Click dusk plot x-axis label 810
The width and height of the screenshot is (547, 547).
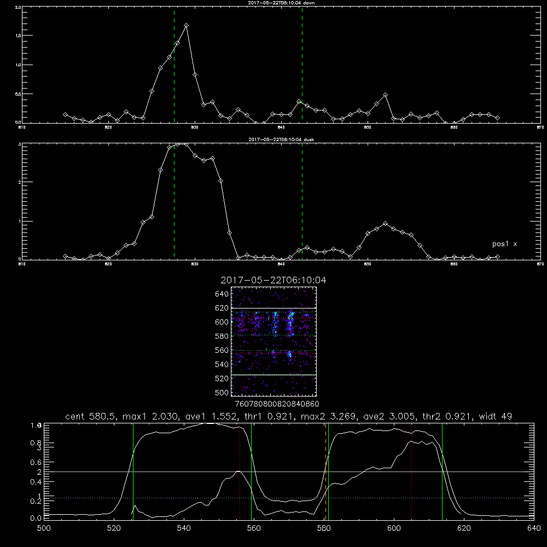click(22, 264)
